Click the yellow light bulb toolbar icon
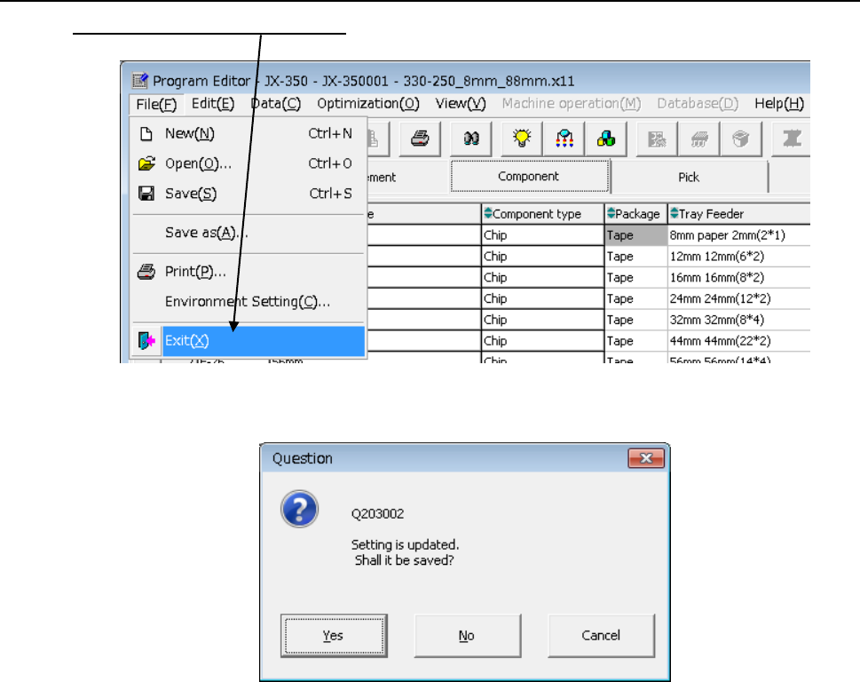The image size is (860, 682). click(x=522, y=139)
